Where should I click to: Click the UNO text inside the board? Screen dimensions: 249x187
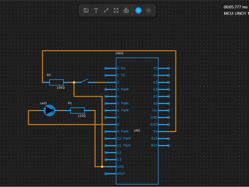[137, 130]
